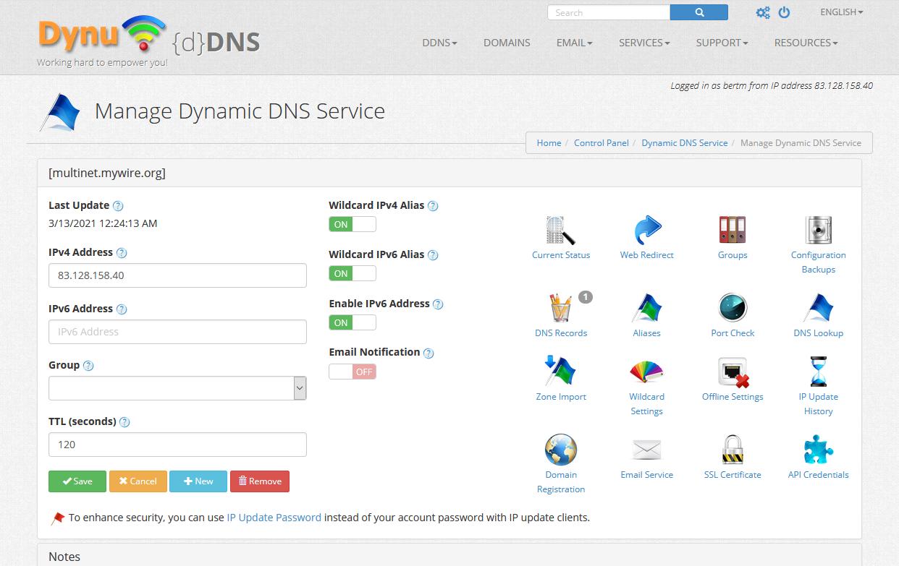The image size is (899, 566).
Task: Open SSL Certificate padlock icon
Action: tap(733, 450)
